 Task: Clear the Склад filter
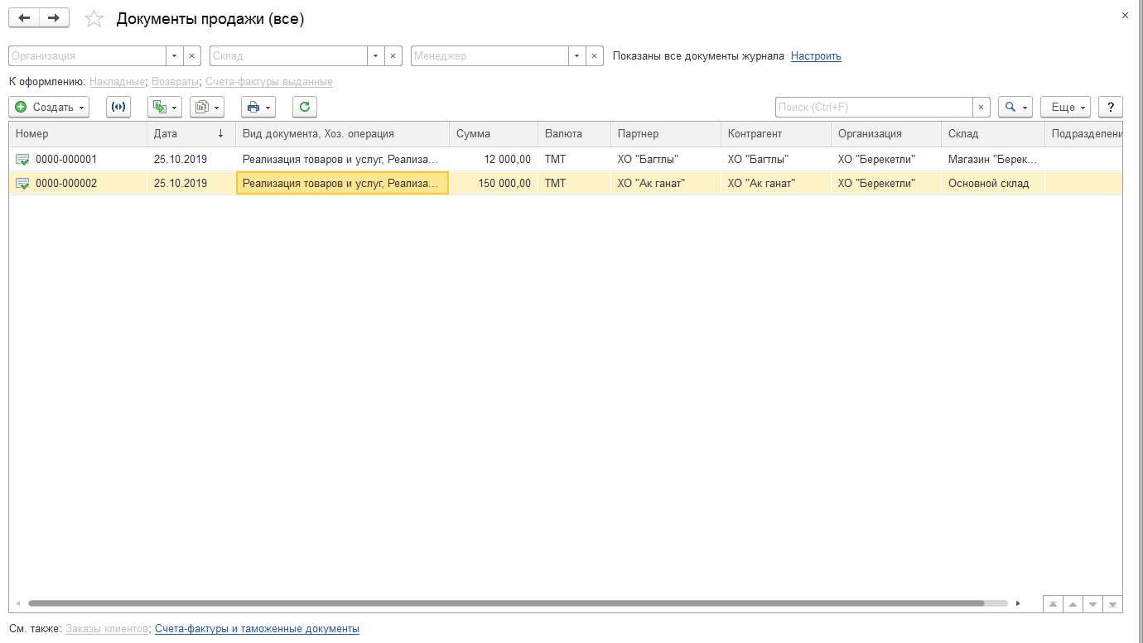pyautogui.click(x=393, y=56)
